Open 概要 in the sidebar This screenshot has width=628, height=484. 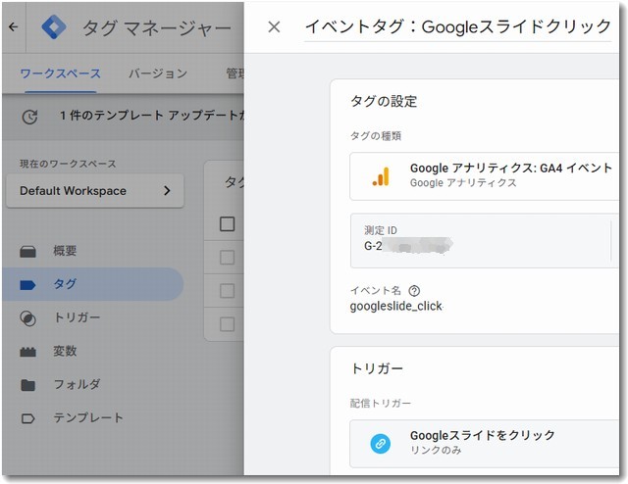click(65, 251)
